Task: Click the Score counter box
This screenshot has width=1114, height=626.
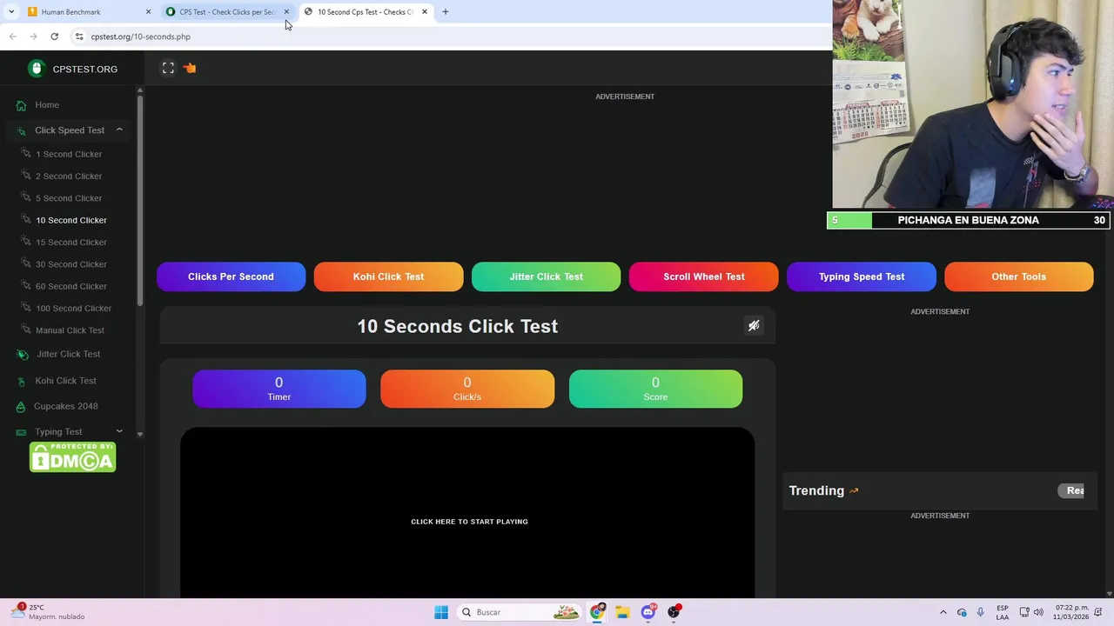Action: click(655, 389)
